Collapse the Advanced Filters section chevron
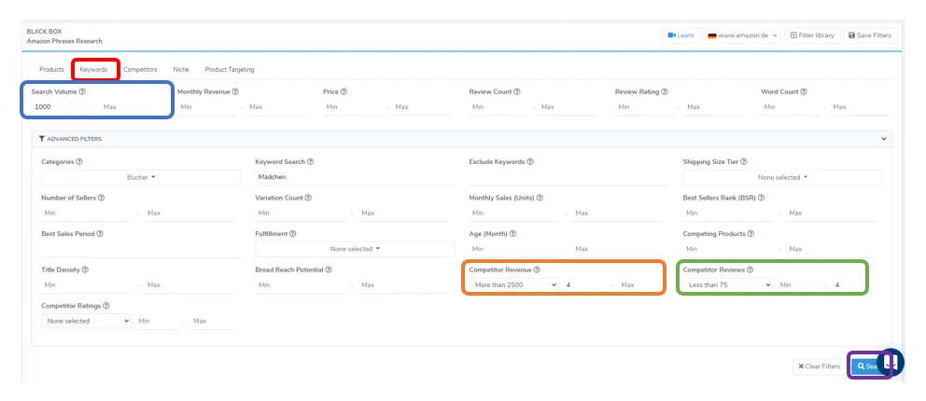Image resolution: width=926 pixels, height=401 pixels. pos(883,139)
